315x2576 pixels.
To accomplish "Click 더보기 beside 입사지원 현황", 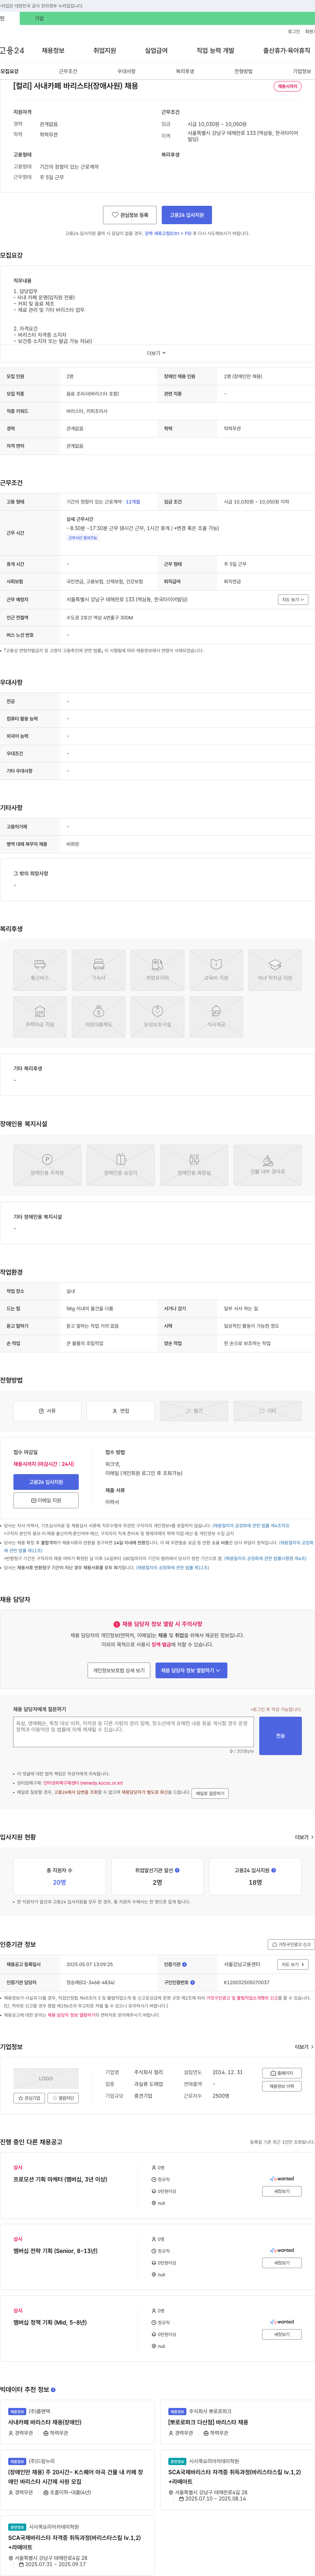I will (x=304, y=1837).
